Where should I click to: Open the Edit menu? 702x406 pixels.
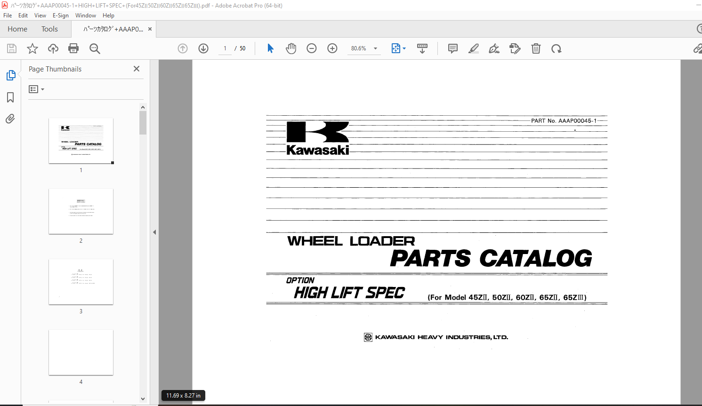[23, 15]
